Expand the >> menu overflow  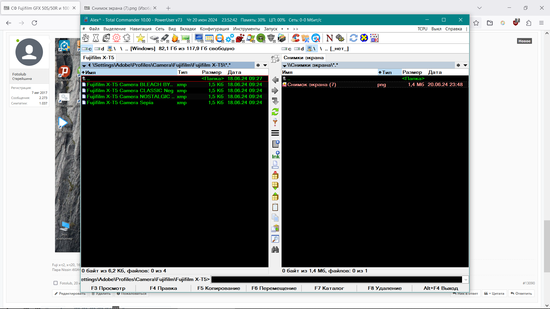coord(296,29)
